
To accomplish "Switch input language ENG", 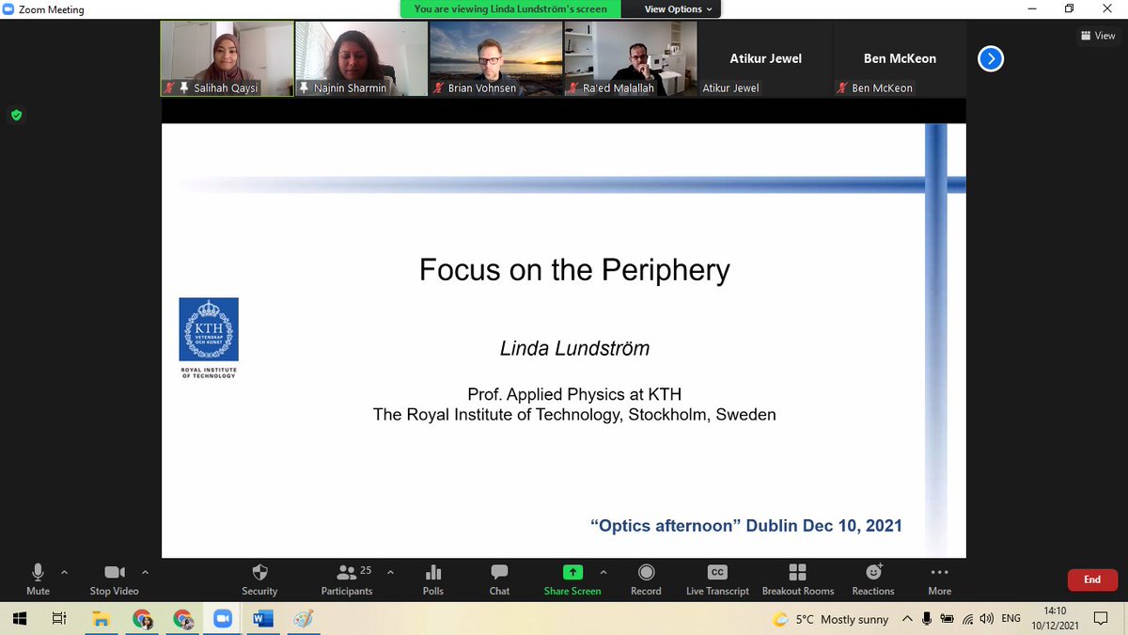I will (x=1011, y=619).
